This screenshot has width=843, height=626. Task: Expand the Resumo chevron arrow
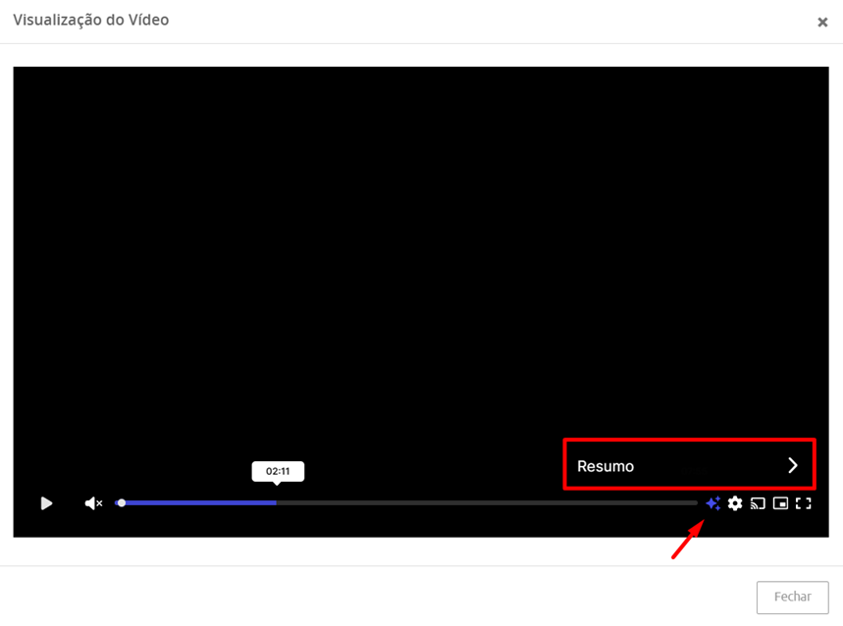pyautogui.click(x=793, y=465)
